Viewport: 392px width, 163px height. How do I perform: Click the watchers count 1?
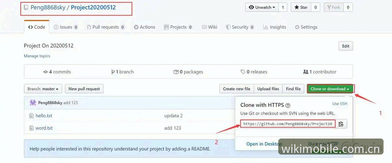(283, 7)
